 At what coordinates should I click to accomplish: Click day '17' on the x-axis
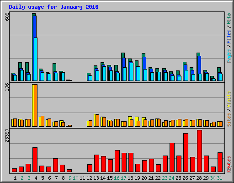123,178
